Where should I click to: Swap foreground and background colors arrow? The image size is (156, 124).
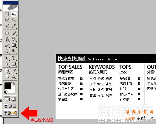(14, 84)
